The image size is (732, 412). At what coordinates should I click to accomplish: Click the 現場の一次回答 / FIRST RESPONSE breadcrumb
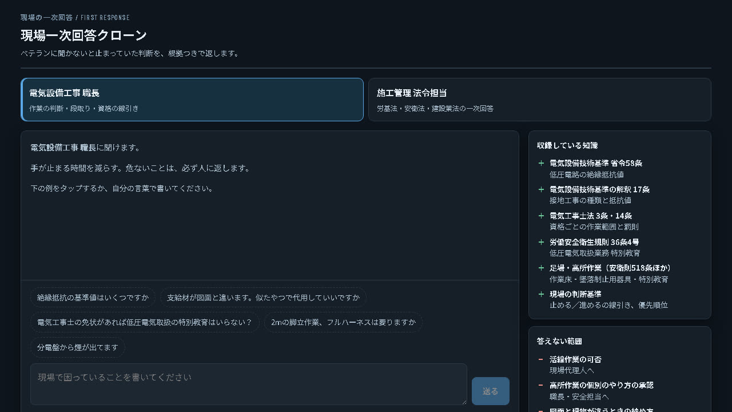coord(75,18)
